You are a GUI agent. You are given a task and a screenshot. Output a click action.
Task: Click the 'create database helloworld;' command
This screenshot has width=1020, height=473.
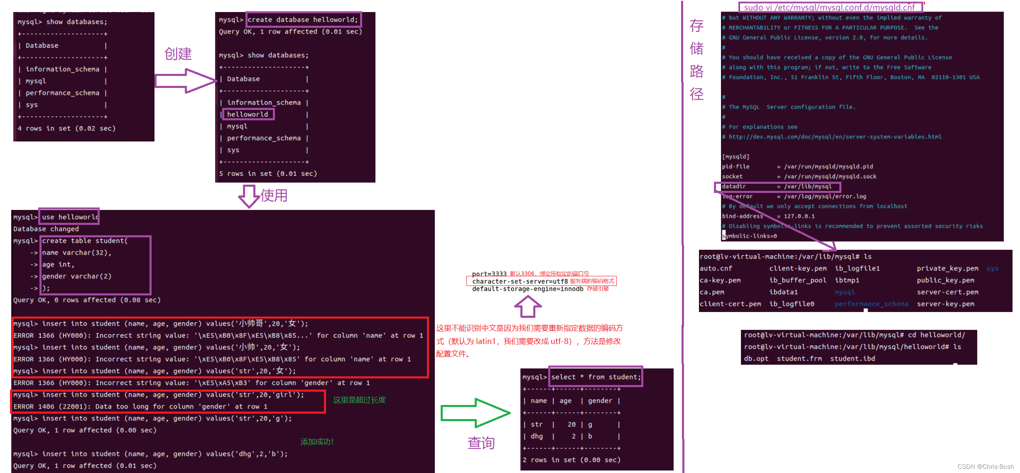pos(303,20)
